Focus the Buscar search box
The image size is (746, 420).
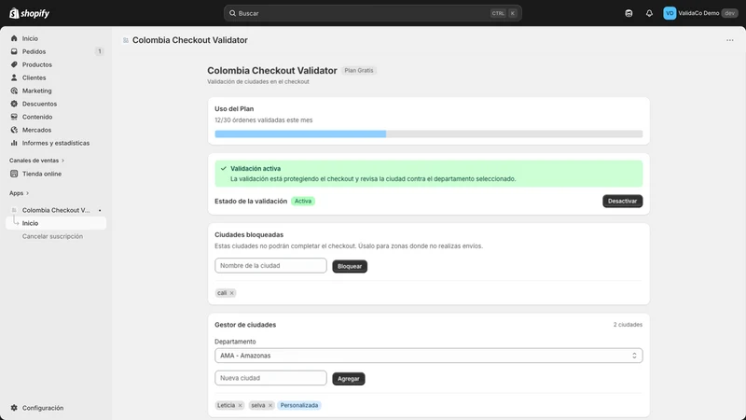point(372,13)
